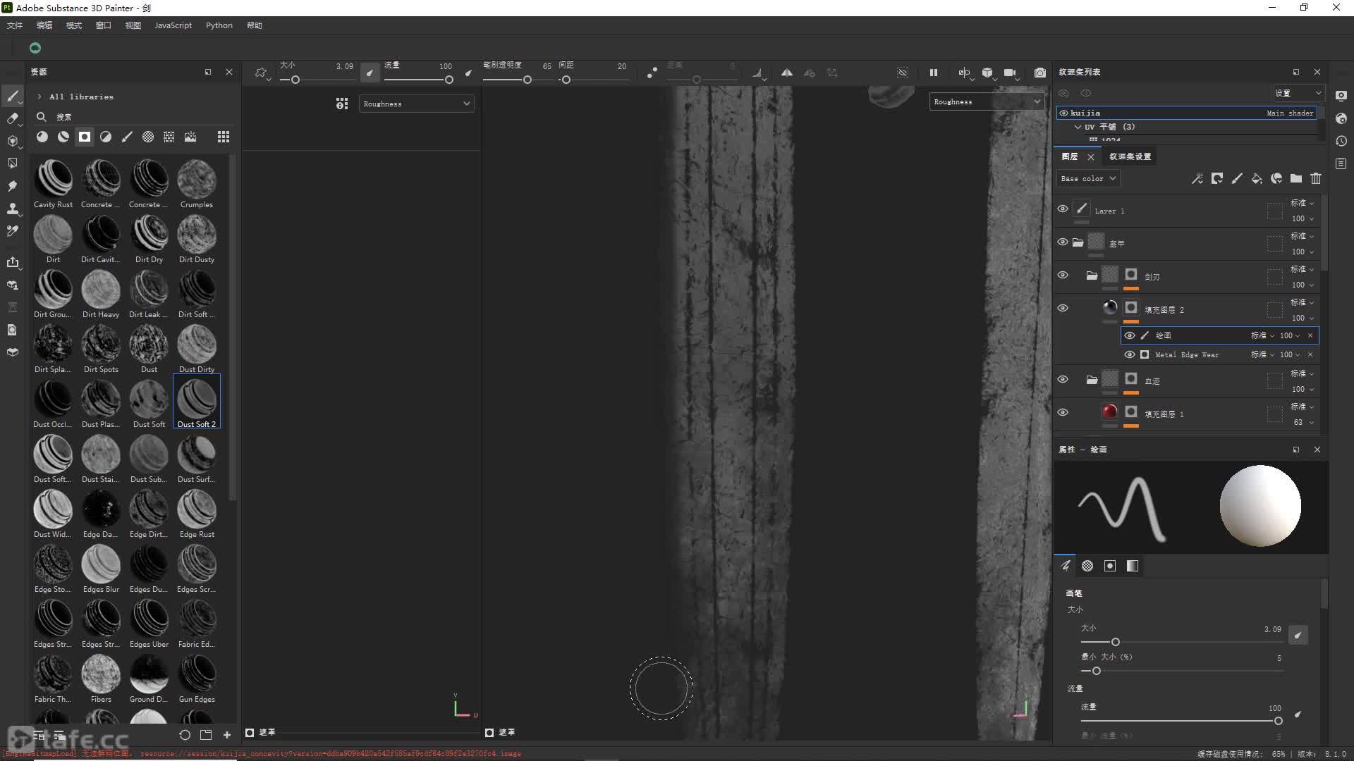Open the camera screenshot icon in toolbar
The image size is (1354, 761).
1040,73
